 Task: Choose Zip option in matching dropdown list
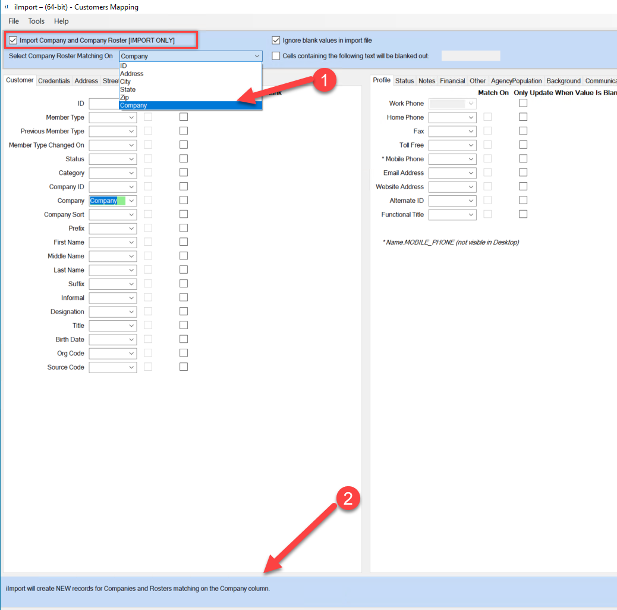point(124,98)
